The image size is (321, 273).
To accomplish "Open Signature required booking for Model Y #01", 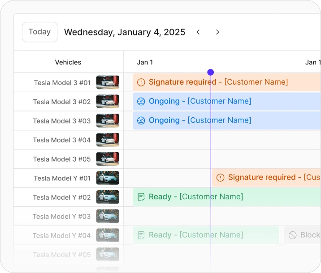I will tap(267, 178).
